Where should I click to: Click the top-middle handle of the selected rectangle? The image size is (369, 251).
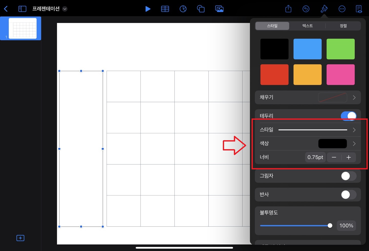click(x=81, y=71)
